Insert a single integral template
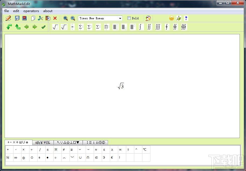 click(141, 27)
